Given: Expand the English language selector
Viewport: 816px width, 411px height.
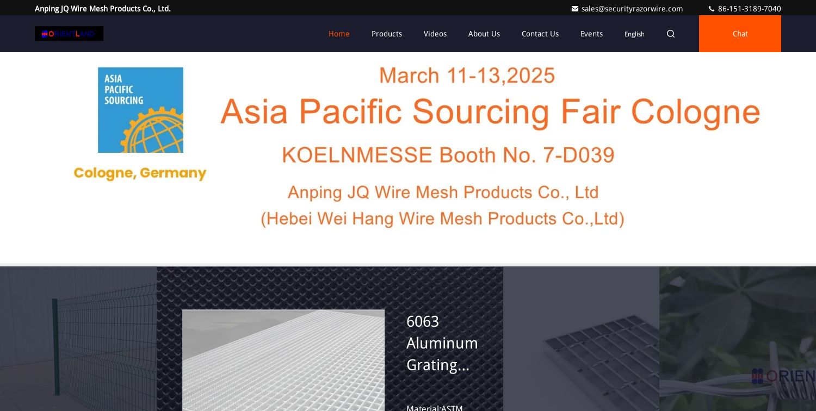Looking at the screenshot, I should point(634,34).
